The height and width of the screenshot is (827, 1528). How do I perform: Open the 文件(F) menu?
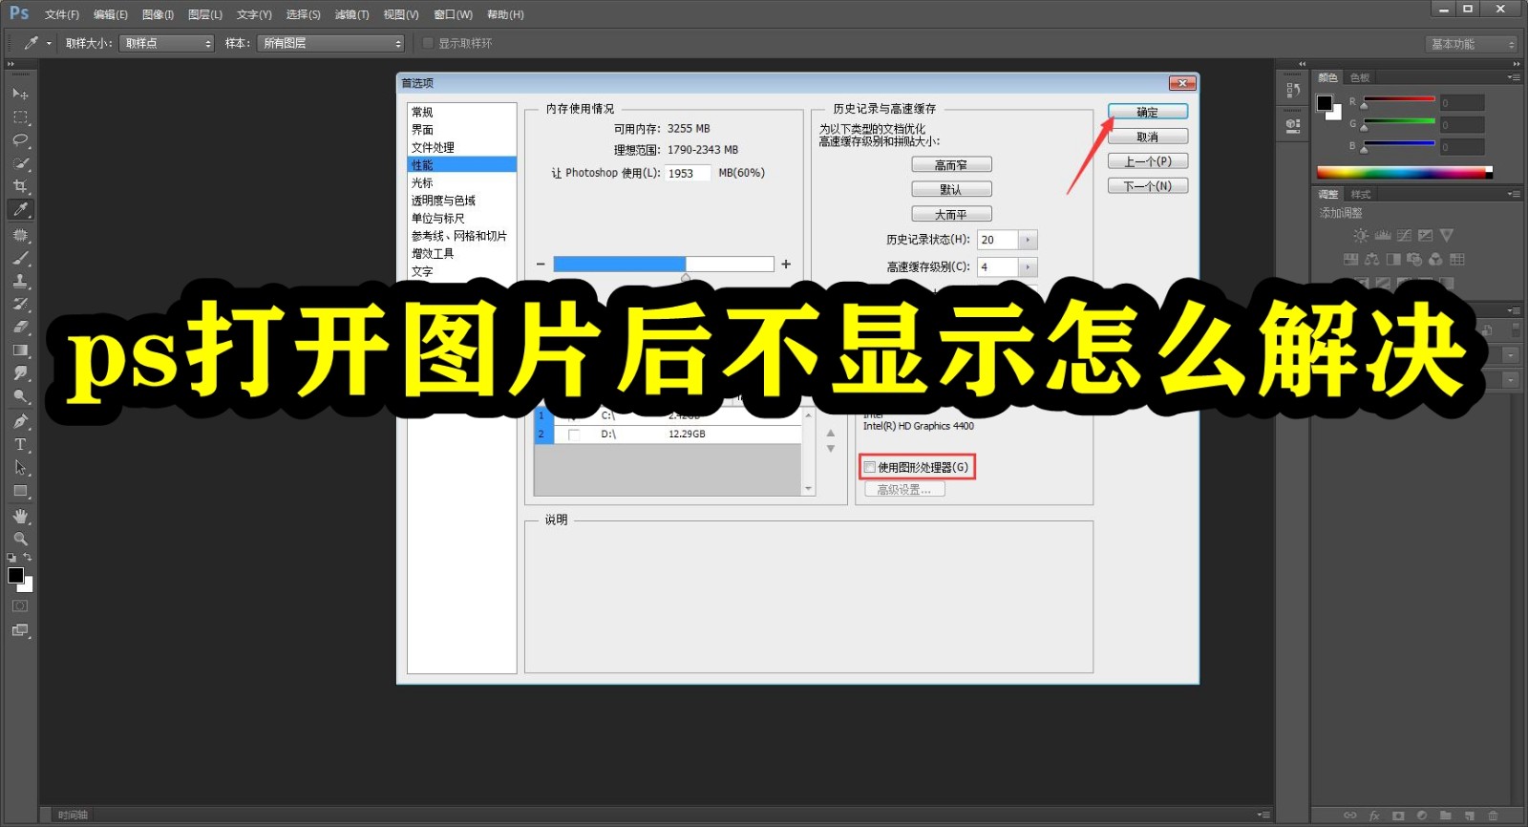(62, 14)
